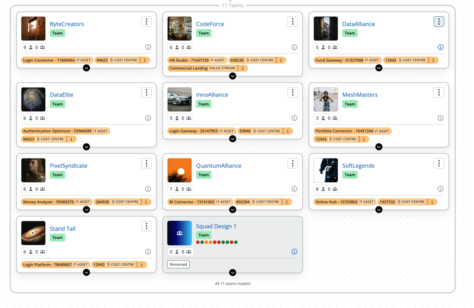Image resolution: width=474 pixels, height=308 pixels.
Task: Expand the DataAlliance card details
Action: pyautogui.click(x=379, y=68)
